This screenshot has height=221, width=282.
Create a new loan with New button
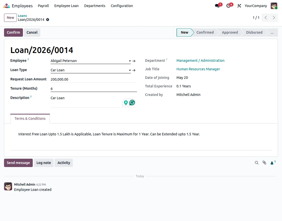coord(10,18)
